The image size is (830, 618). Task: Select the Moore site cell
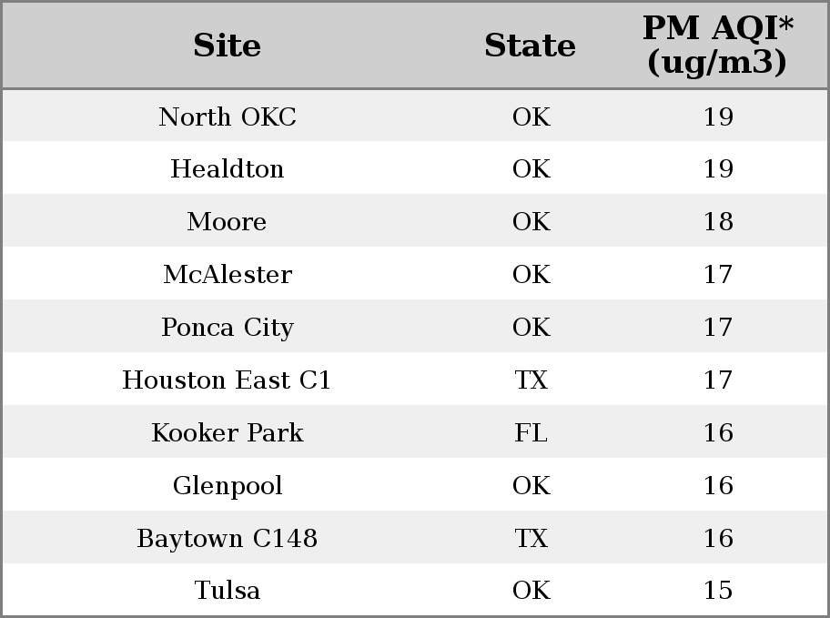[228, 221]
